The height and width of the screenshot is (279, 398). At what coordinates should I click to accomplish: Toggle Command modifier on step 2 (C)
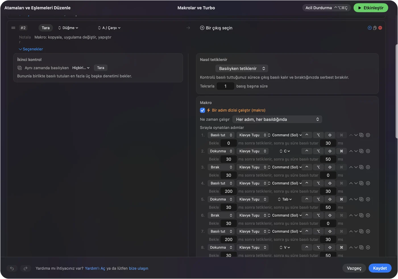click(x=341, y=151)
